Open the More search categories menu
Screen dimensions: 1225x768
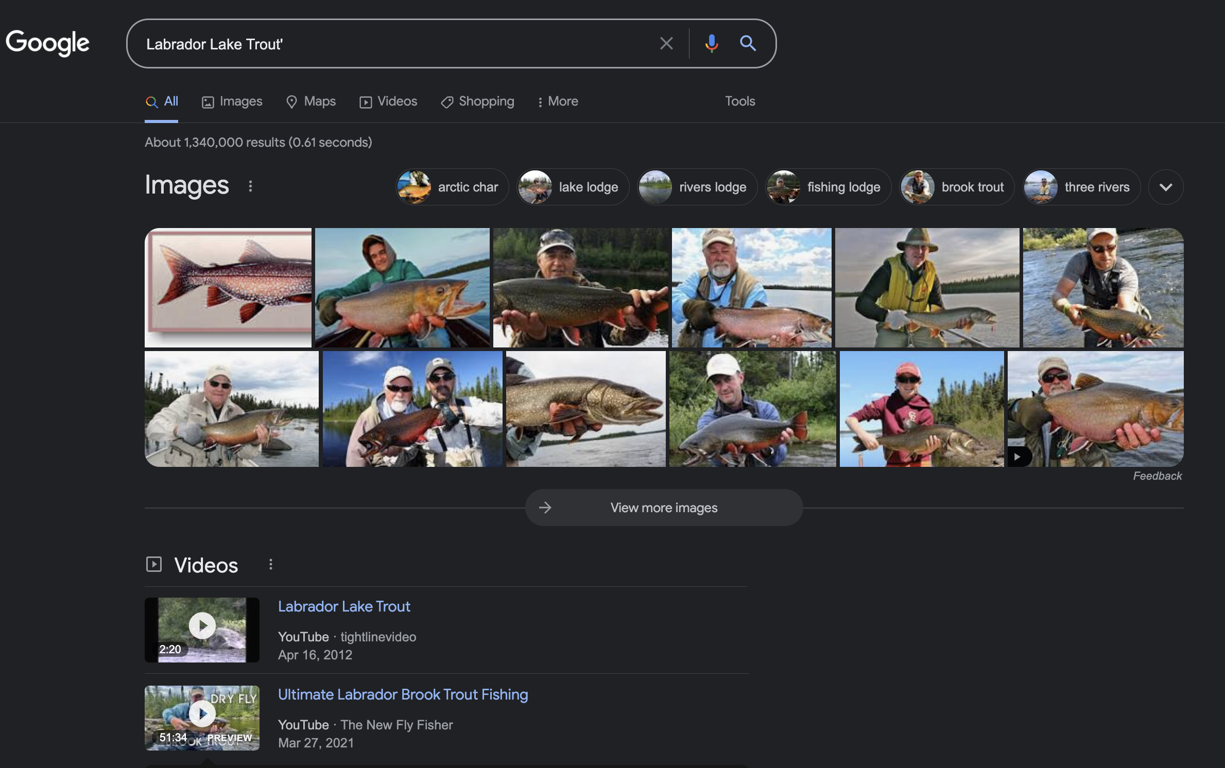tap(557, 101)
